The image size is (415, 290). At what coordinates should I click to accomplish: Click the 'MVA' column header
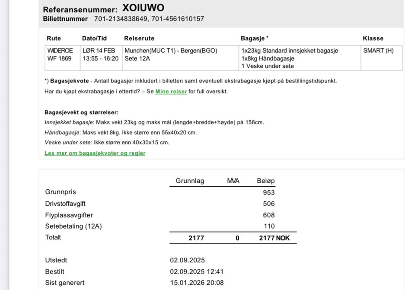point(233,181)
